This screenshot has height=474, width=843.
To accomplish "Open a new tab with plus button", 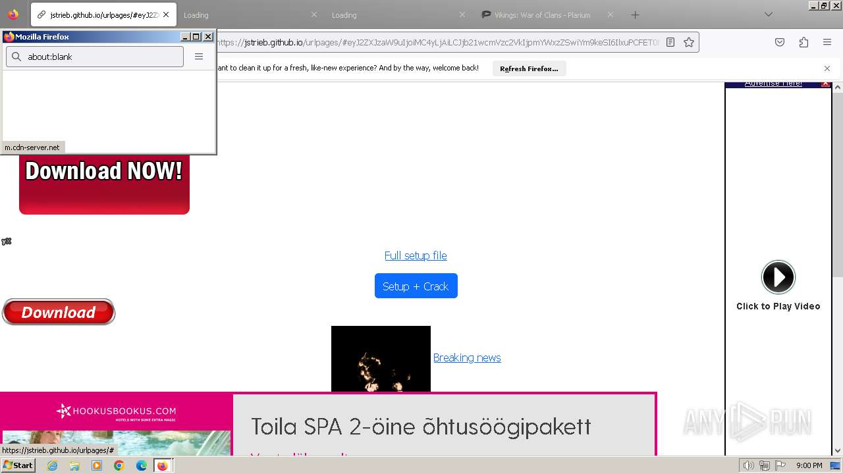I will 635,14.
